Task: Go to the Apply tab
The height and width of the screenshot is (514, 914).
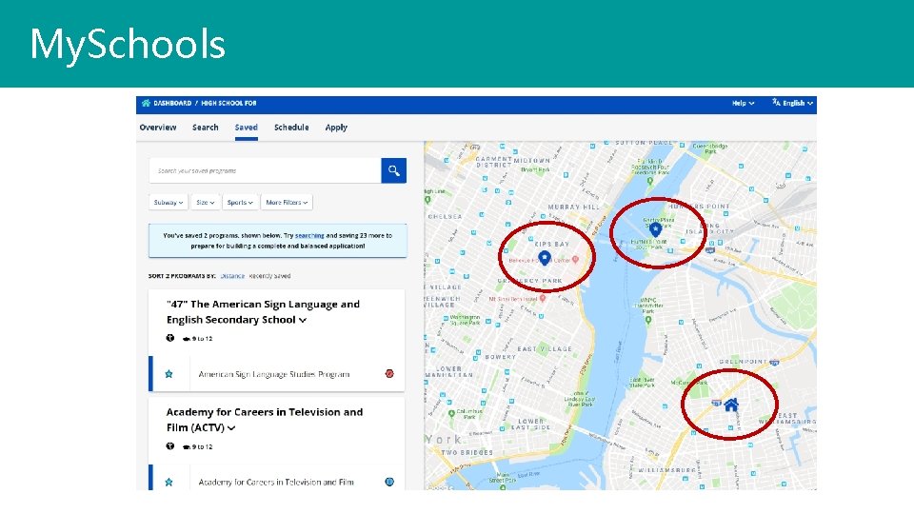Action: point(336,127)
